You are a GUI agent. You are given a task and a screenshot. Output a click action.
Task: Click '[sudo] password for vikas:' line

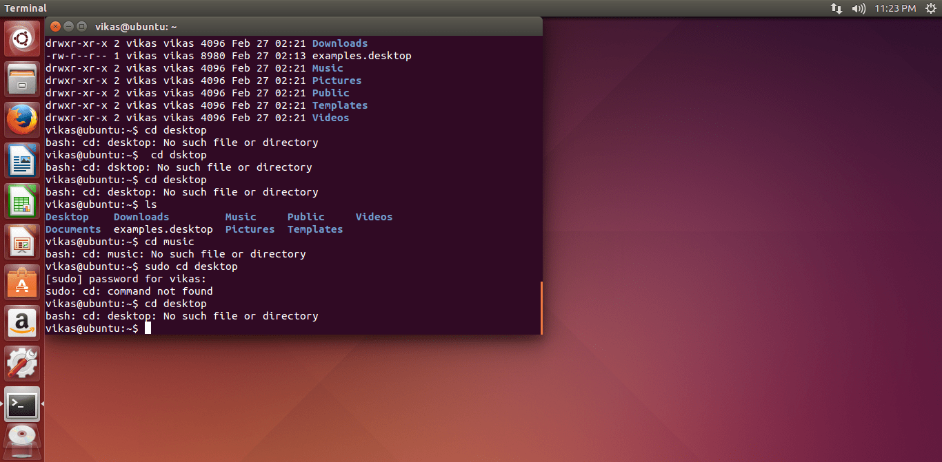pos(126,279)
